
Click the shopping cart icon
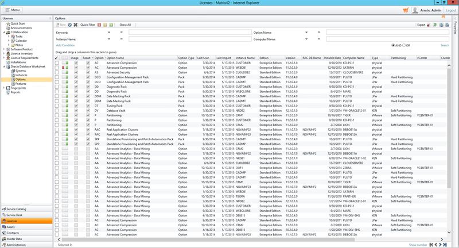click(x=406, y=10)
